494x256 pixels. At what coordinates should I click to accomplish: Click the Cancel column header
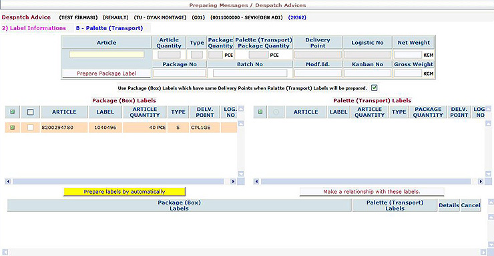coord(471,206)
